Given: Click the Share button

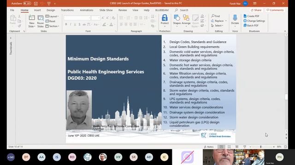Looking at the screenshot, I should pos(256,10).
